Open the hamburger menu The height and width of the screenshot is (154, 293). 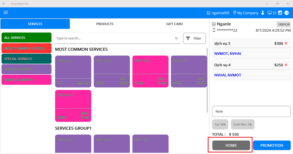[6, 13]
